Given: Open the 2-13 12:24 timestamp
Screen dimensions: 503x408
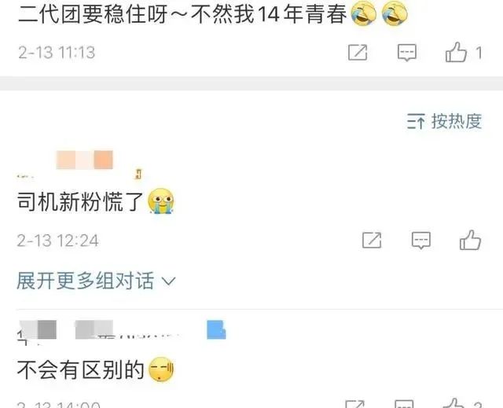Looking at the screenshot, I should (57, 241).
